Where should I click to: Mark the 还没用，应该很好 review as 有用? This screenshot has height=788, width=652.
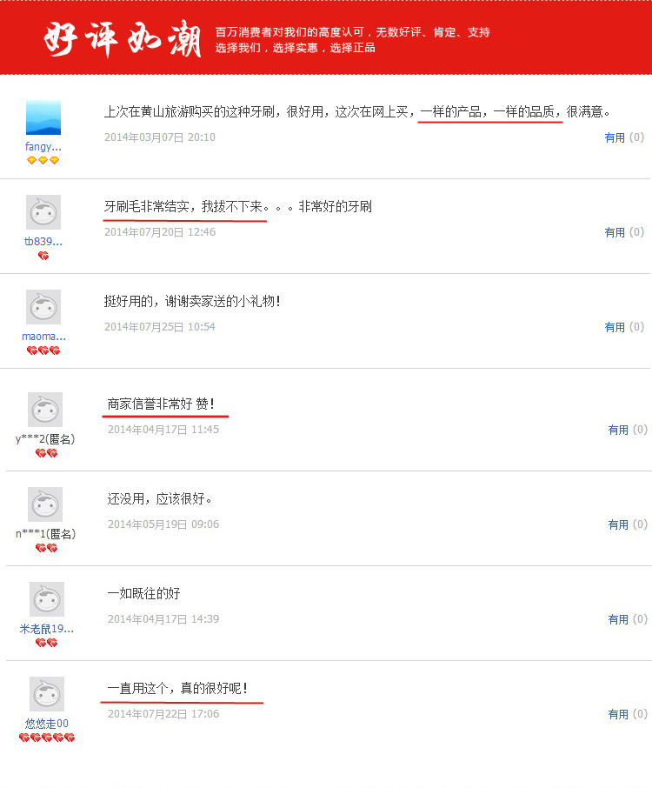click(x=618, y=524)
